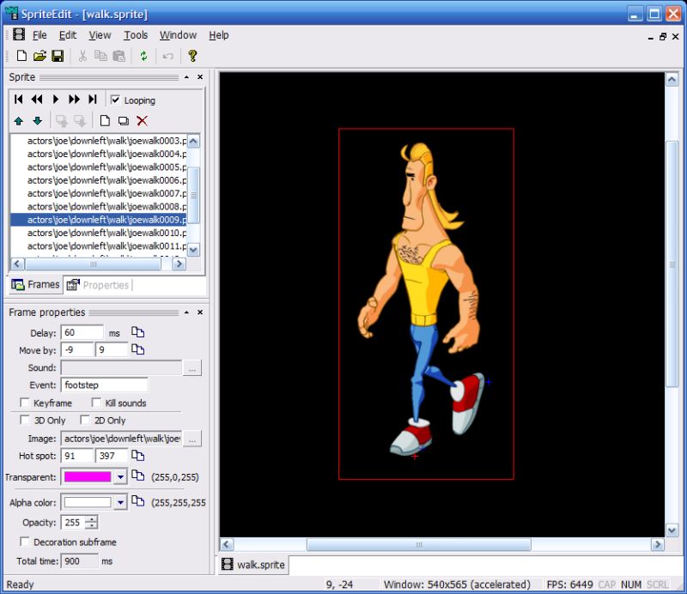
Task: Move selected frame down the list
Action: pos(37,120)
